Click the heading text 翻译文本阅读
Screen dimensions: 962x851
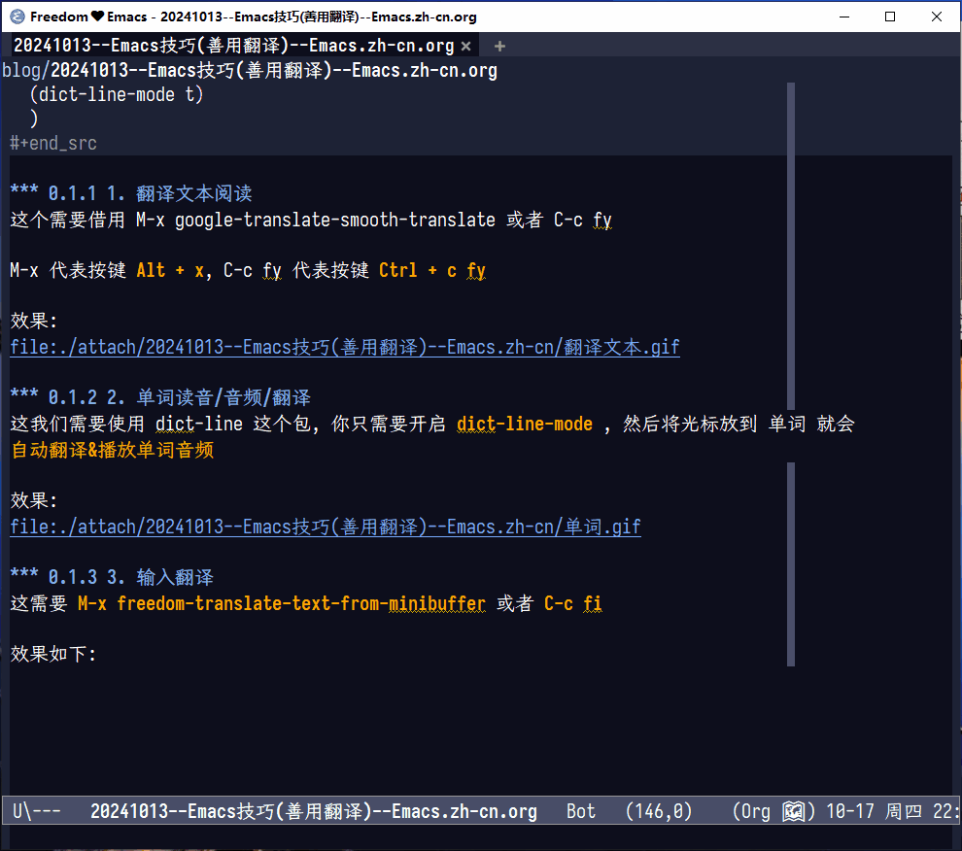194,194
